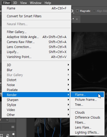Apply Difference Clouds filter
This screenshot has width=107, height=137.
coord(87,118)
